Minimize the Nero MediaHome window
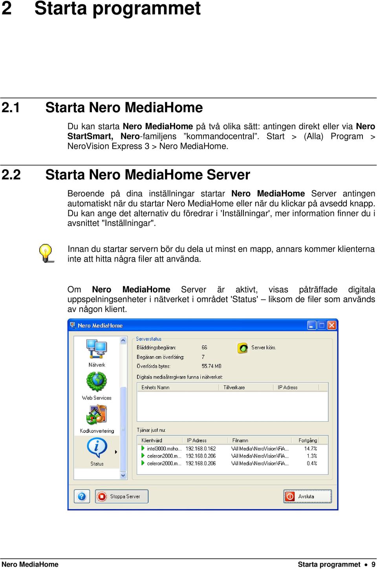This screenshot has width=377, height=569. tap(312, 325)
